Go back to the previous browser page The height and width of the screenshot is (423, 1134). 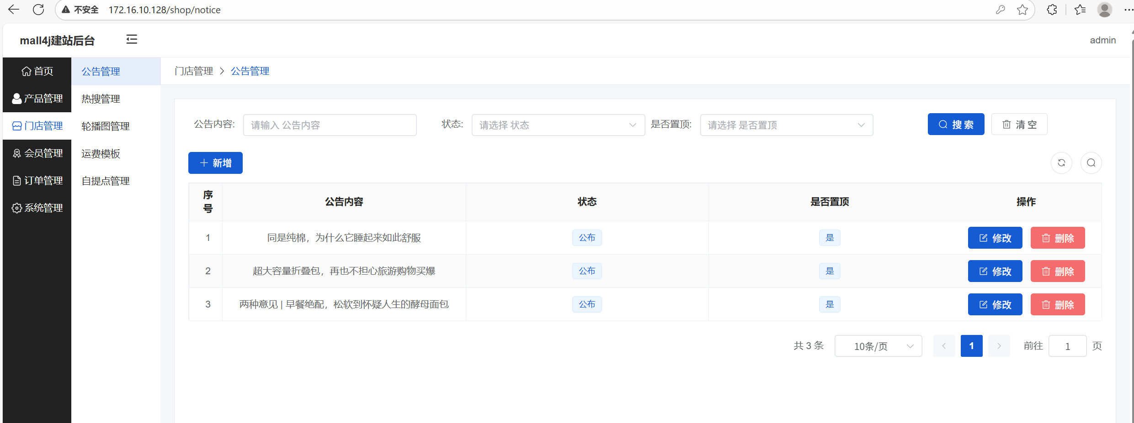[14, 10]
